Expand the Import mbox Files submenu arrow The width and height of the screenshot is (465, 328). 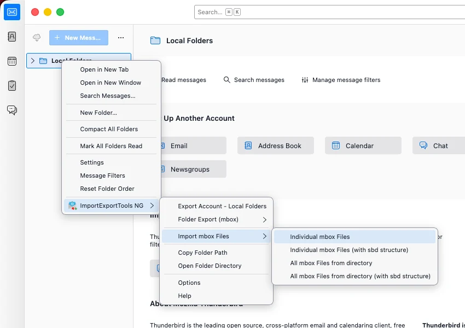tap(265, 236)
